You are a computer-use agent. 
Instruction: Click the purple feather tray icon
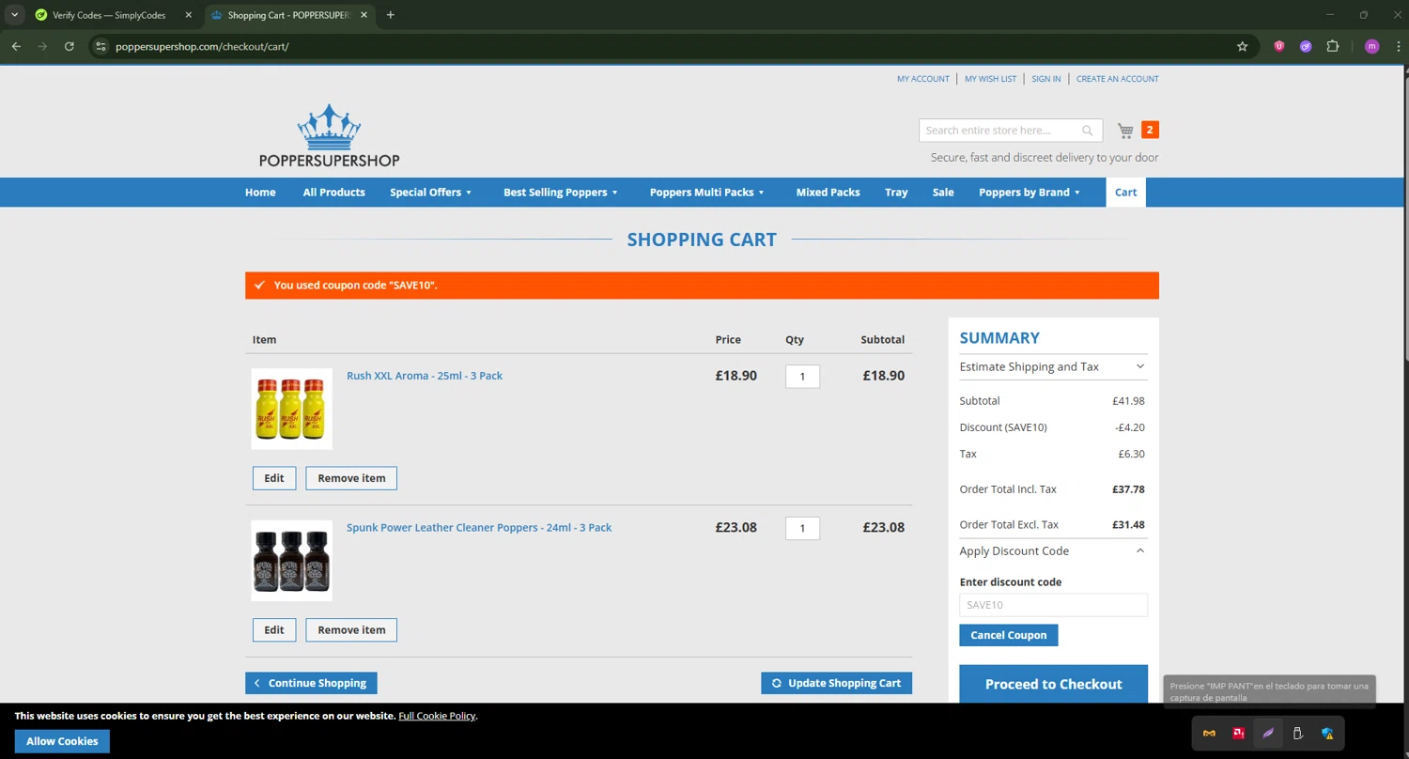tap(1268, 734)
